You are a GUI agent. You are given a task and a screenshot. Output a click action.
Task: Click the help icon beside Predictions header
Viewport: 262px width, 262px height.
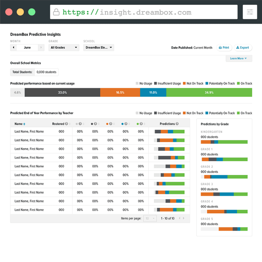[x=177, y=124]
